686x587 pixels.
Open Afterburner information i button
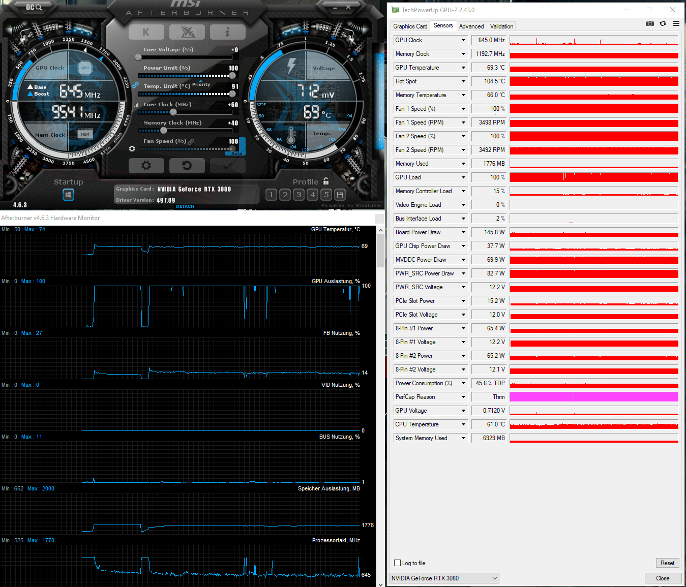227,32
